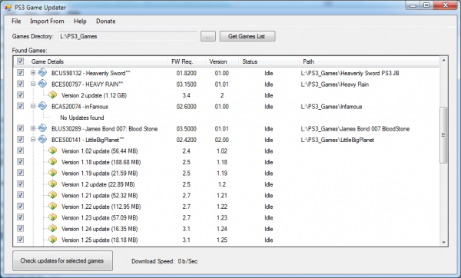This screenshot has height=278, width=461.
Task: Open the Donate menu
Action: 105,22
